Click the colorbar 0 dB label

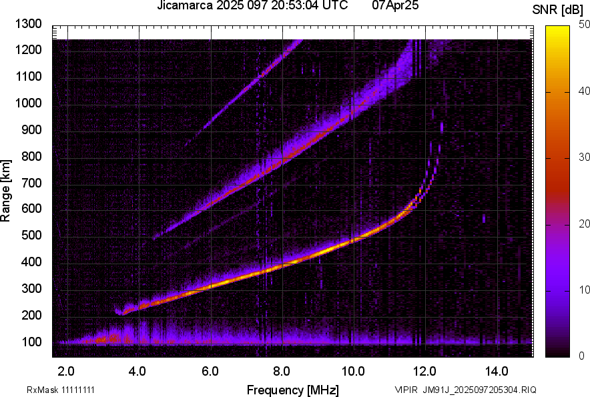coord(582,355)
